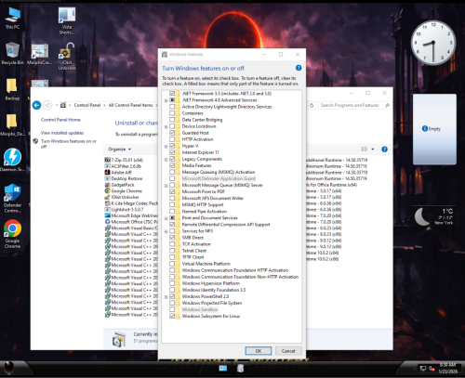Click Cancel in Windows Features dialog
The height and width of the screenshot is (378, 465).
288,351
